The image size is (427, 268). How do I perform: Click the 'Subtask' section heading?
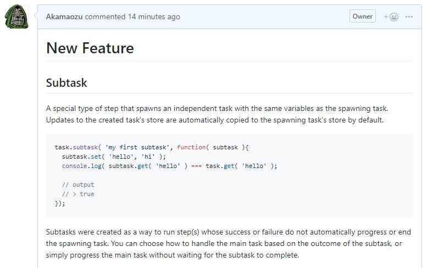point(66,83)
